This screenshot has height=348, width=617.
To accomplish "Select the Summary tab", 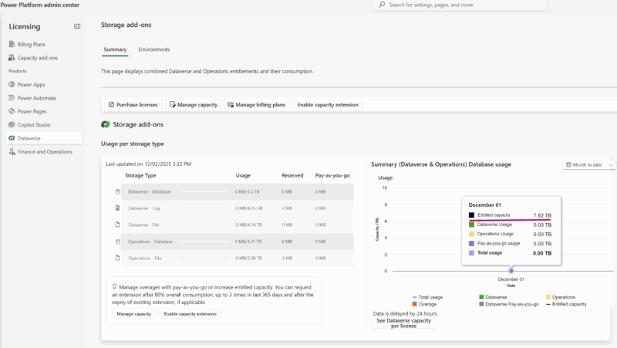I will tap(115, 49).
